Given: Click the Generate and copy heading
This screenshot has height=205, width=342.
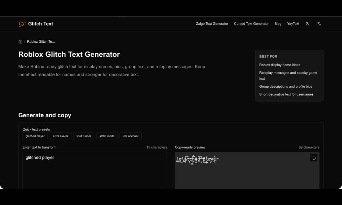Looking at the screenshot, I should point(45,115).
